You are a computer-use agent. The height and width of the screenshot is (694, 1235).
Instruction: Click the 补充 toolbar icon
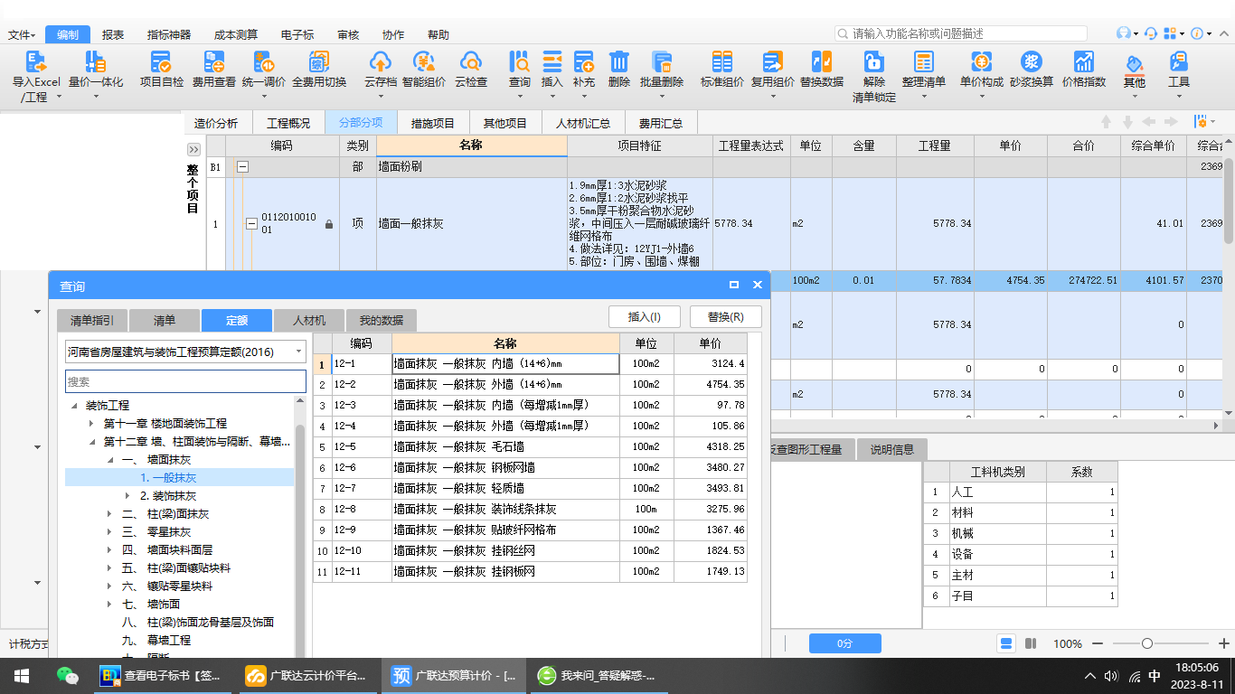[x=584, y=61]
